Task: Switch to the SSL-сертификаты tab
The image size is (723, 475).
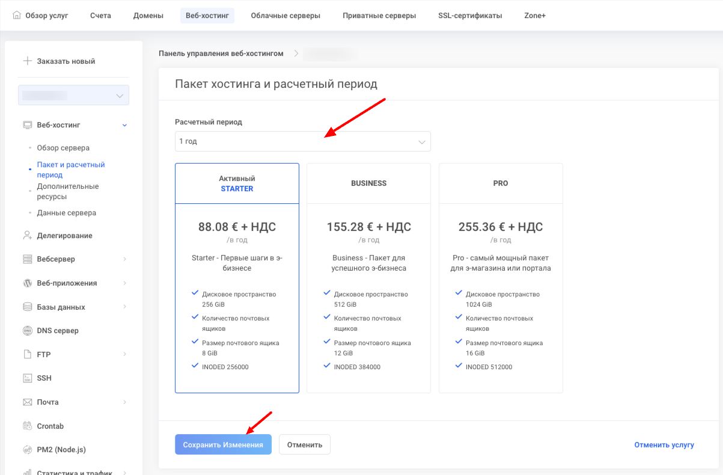Action: point(470,16)
